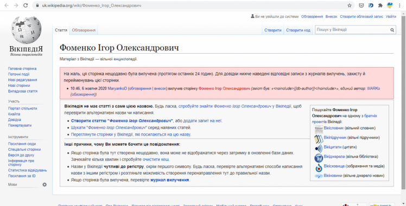Open the Створити tab
406x206 pixels.
[x=272, y=30]
